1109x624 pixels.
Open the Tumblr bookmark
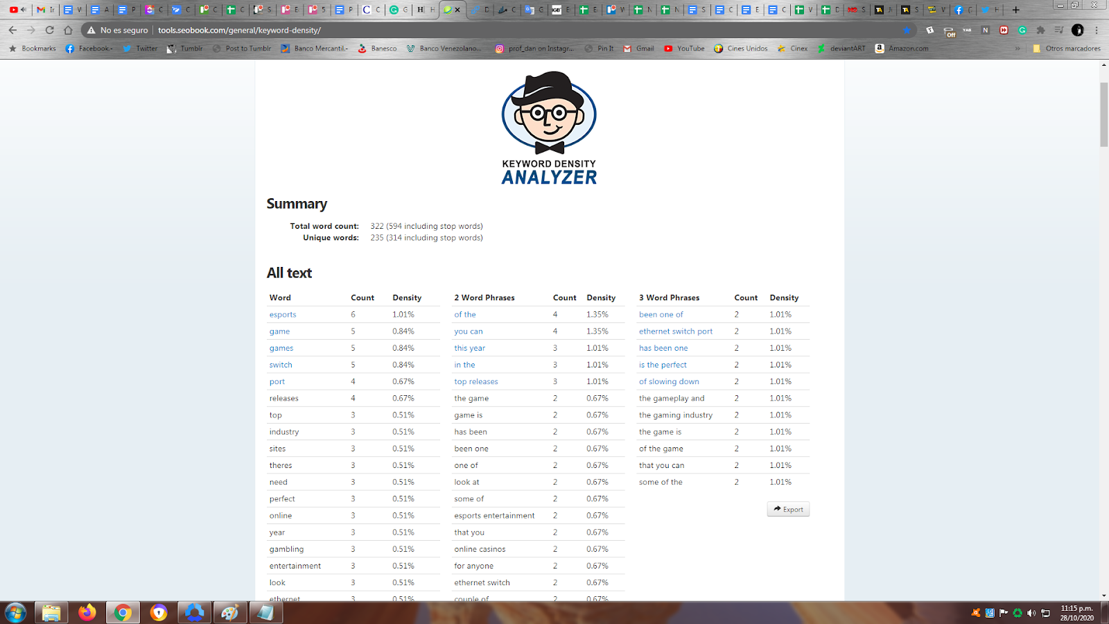pyautogui.click(x=185, y=49)
